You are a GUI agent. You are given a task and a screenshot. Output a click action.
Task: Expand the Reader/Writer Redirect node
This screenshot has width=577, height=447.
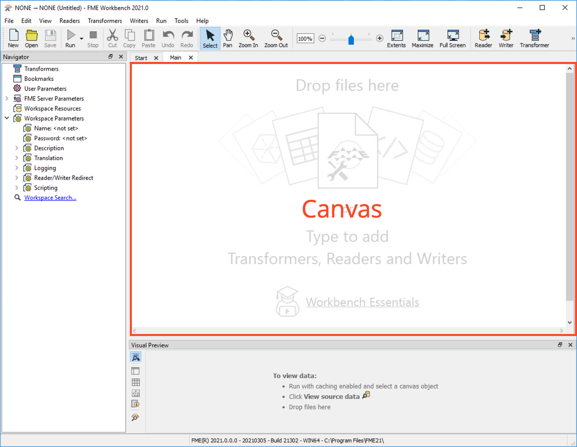16,178
